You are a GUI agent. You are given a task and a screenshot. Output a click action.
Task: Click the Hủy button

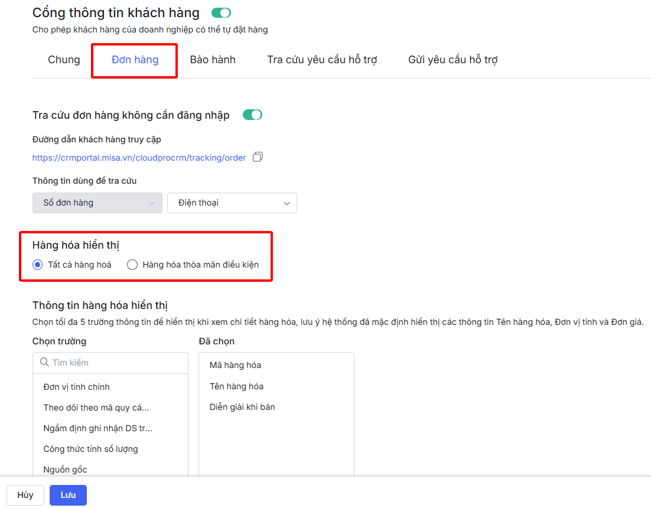(25, 495)
